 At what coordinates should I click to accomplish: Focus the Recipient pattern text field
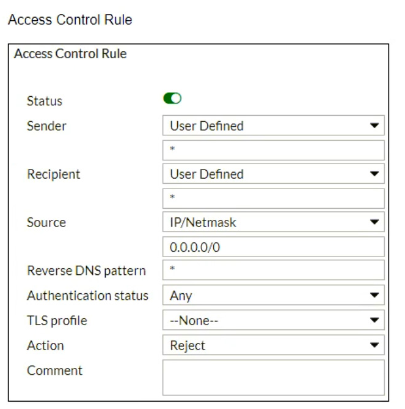point(273,198)
